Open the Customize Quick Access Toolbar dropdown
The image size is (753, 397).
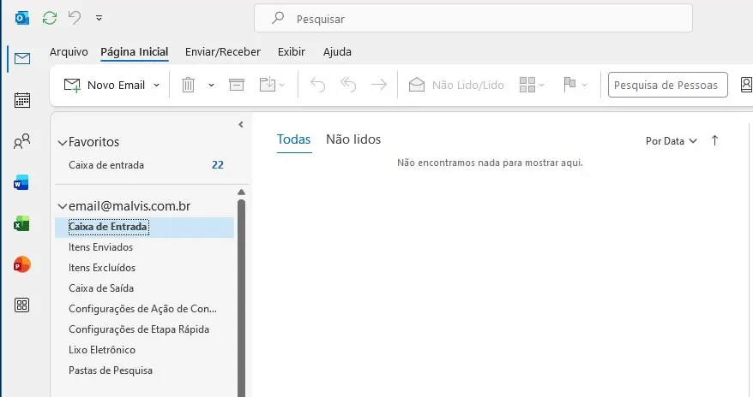click(99, 18)
